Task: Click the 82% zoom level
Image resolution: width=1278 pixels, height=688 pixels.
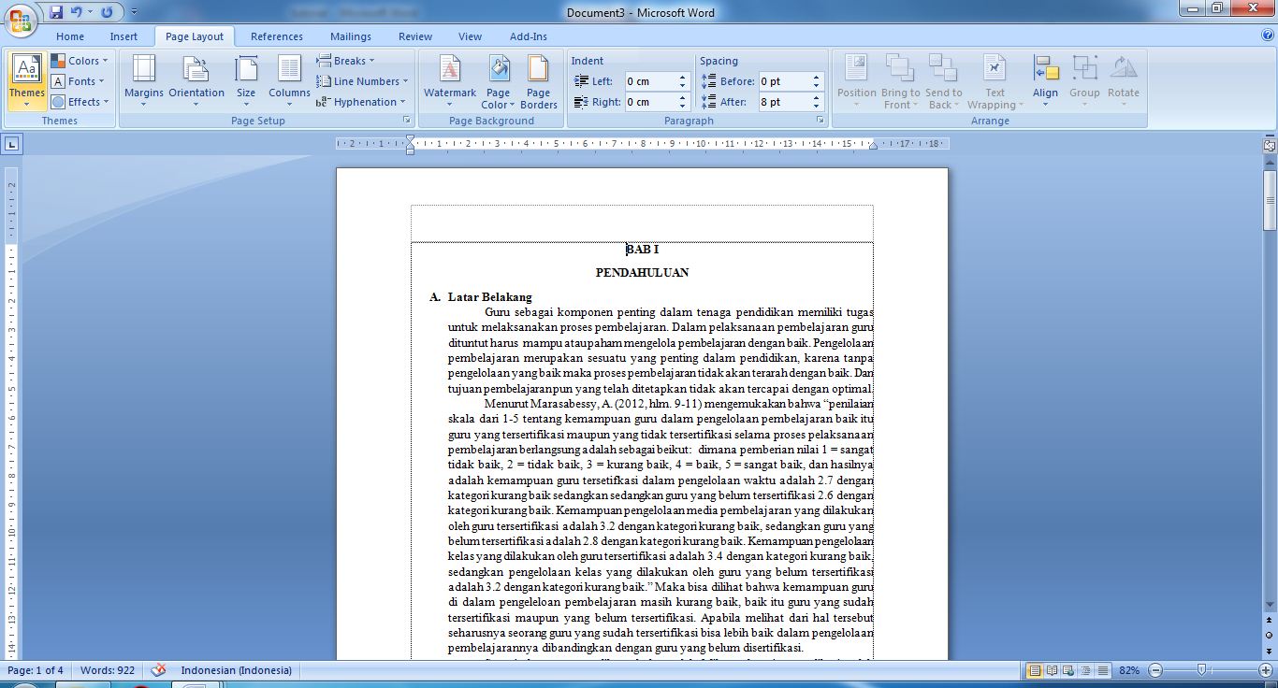Action: pos(1129,670)
